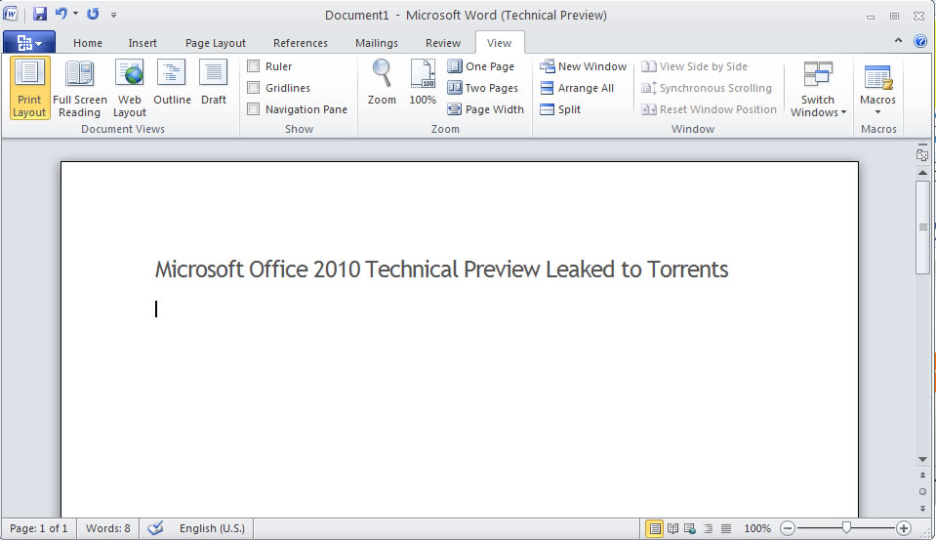Select Print Layout in status bar
936x540 pixels.
(x=655, y=528)
